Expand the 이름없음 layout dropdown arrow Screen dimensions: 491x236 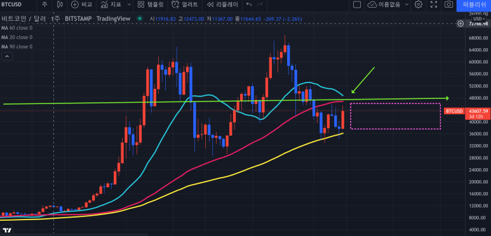point(407,4)
